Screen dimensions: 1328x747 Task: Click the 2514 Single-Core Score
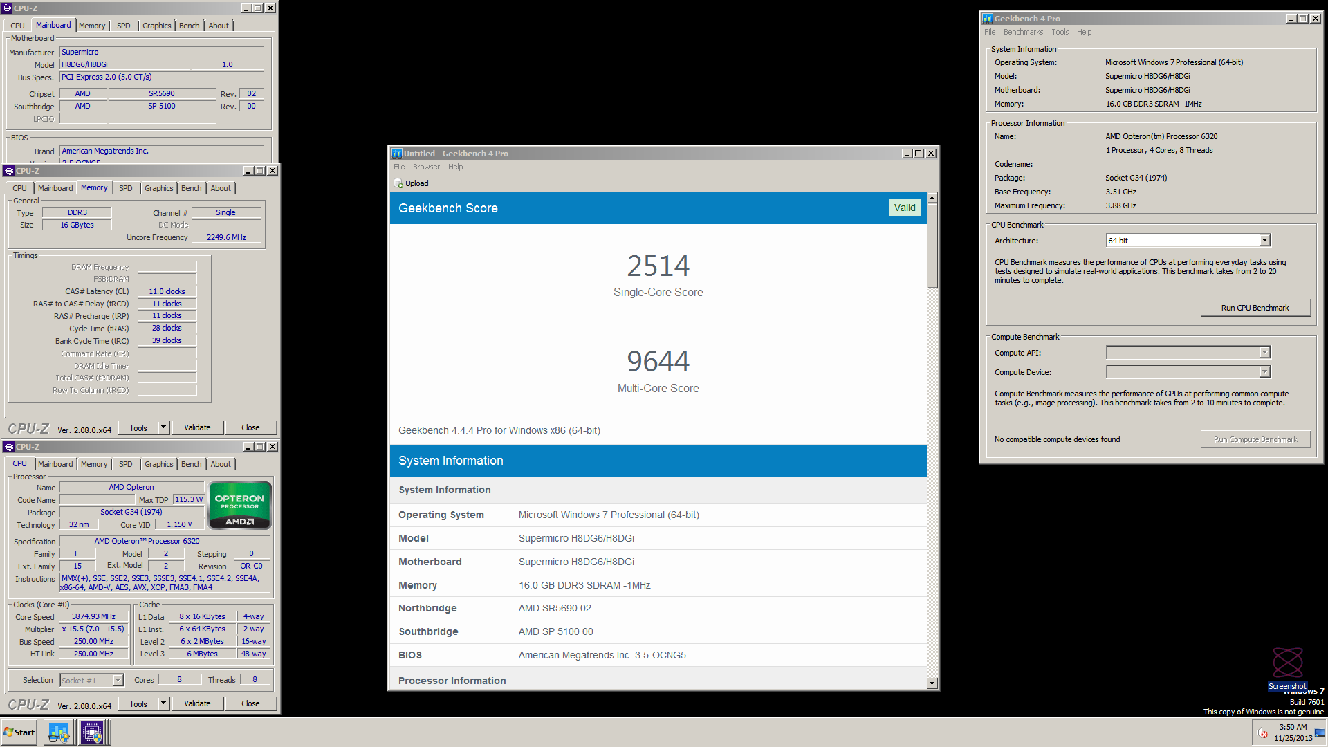tap(658, 266)
